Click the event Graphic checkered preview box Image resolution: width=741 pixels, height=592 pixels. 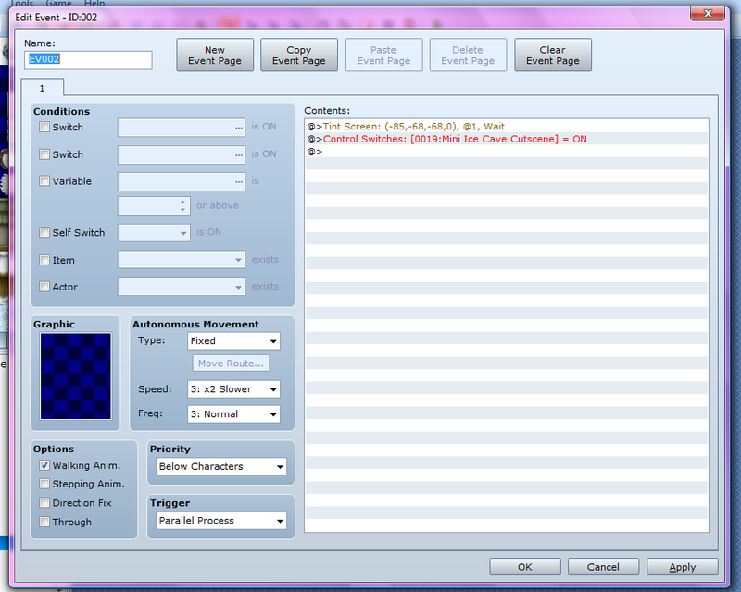pyautogui.click(x=76, y=376)
